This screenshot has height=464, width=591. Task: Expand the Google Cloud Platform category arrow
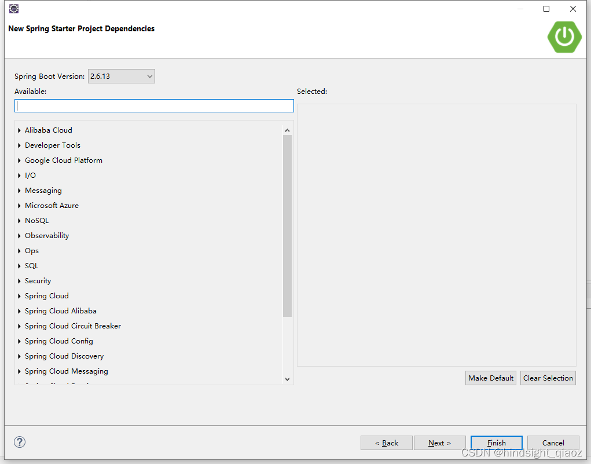point(19,160)
